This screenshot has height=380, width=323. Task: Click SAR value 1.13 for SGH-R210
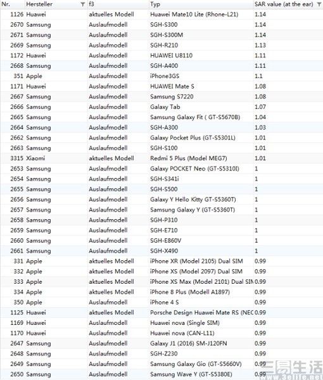(x=260, y=46)
